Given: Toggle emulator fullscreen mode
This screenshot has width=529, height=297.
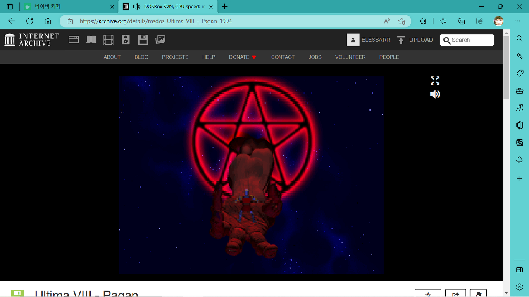Looking at the screenshot, I should 435,80.
